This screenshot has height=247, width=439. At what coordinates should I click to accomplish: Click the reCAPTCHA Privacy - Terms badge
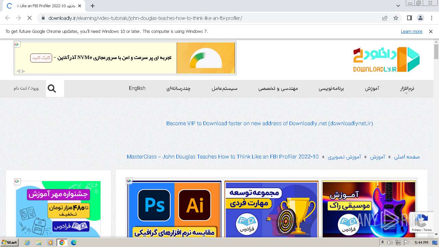pos(422,223)
